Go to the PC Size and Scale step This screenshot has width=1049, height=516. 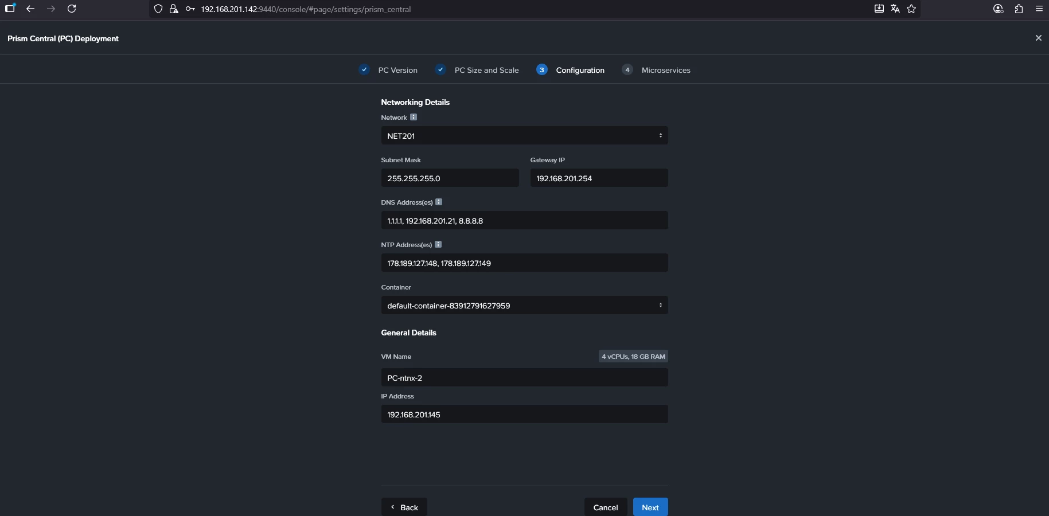(x=486, y=70)
